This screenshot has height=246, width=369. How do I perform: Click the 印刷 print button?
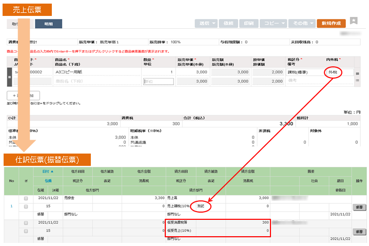pos(248,24)
